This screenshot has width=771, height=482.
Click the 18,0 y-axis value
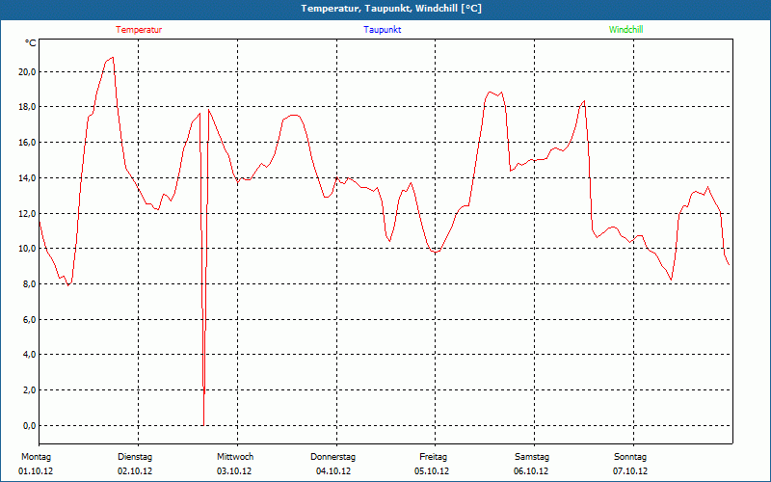coord(27,107)
